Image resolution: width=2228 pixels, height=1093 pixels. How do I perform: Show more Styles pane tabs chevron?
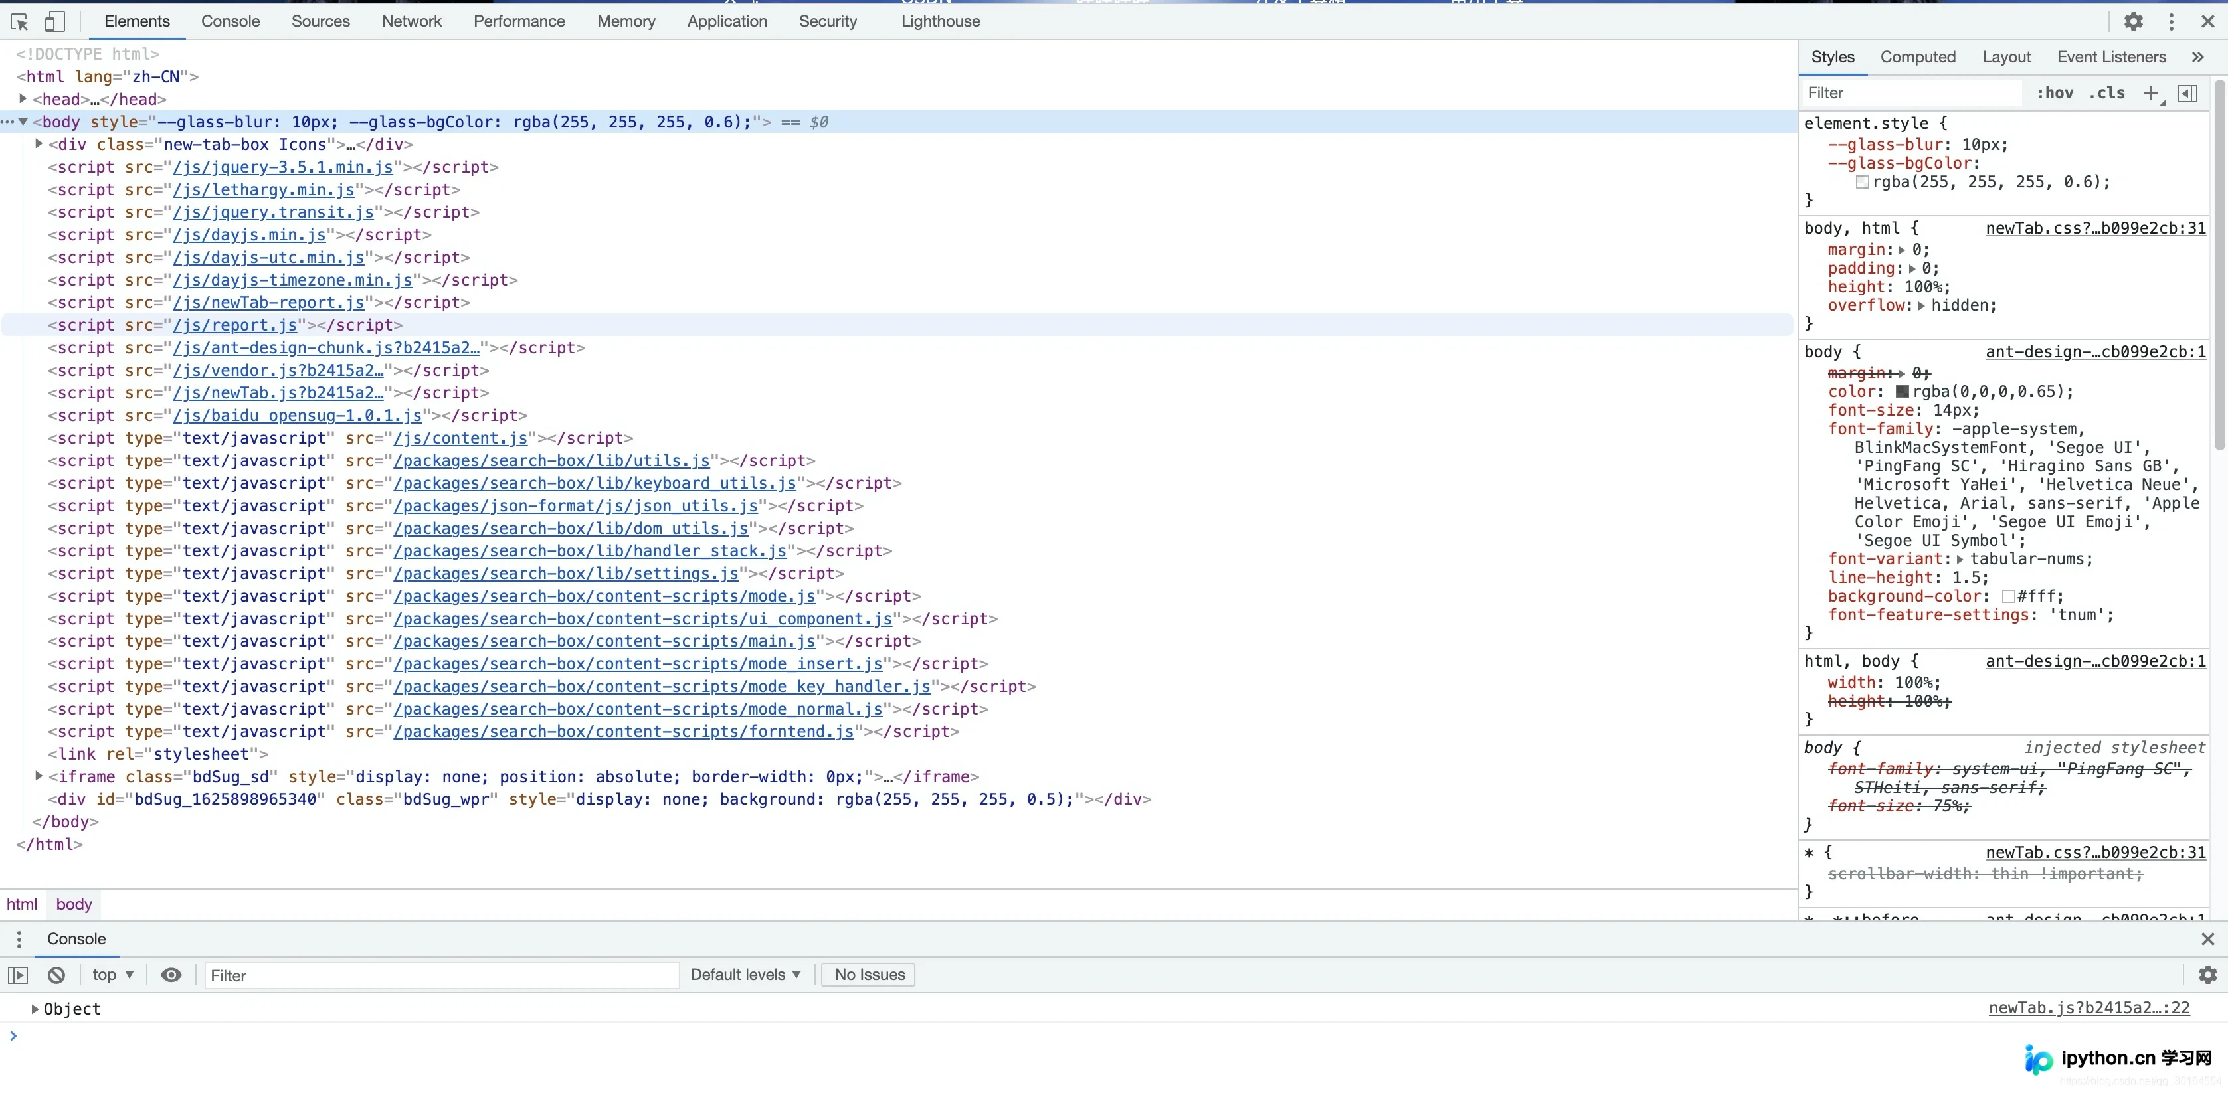(2197, 57)
